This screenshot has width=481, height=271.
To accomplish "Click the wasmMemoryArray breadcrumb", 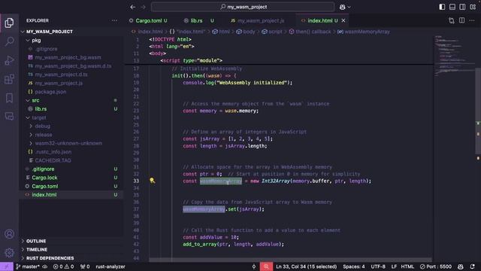I will pos(364,32).
